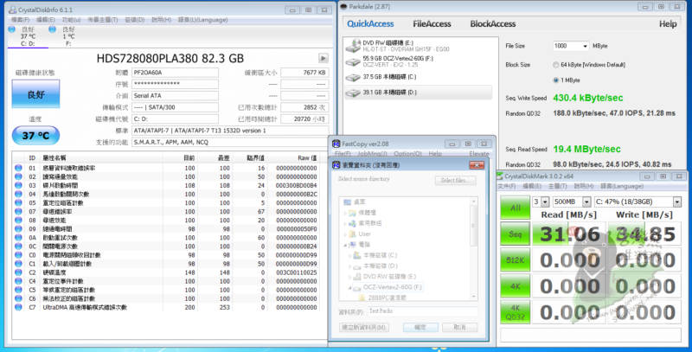Collapse the OCZ-Vertex2-60G (F:) tree node

(350, 287)
